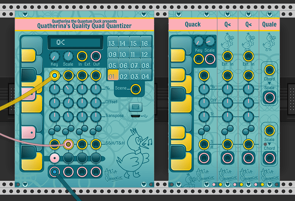Click the Ext. Out pink jack on Quad Quantizer
The height and width of the screenshot is (201, 295).
click(x=96, y=56)
